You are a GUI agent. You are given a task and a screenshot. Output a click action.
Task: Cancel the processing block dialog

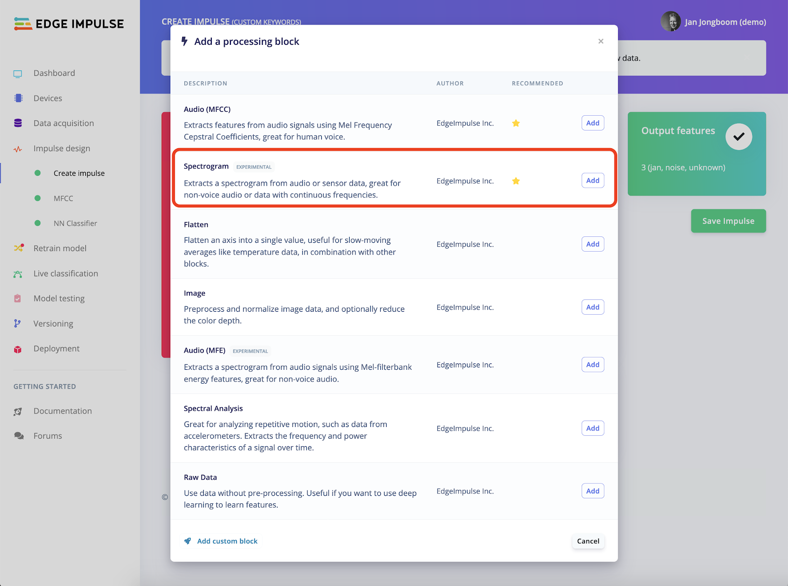click(588, 541)
